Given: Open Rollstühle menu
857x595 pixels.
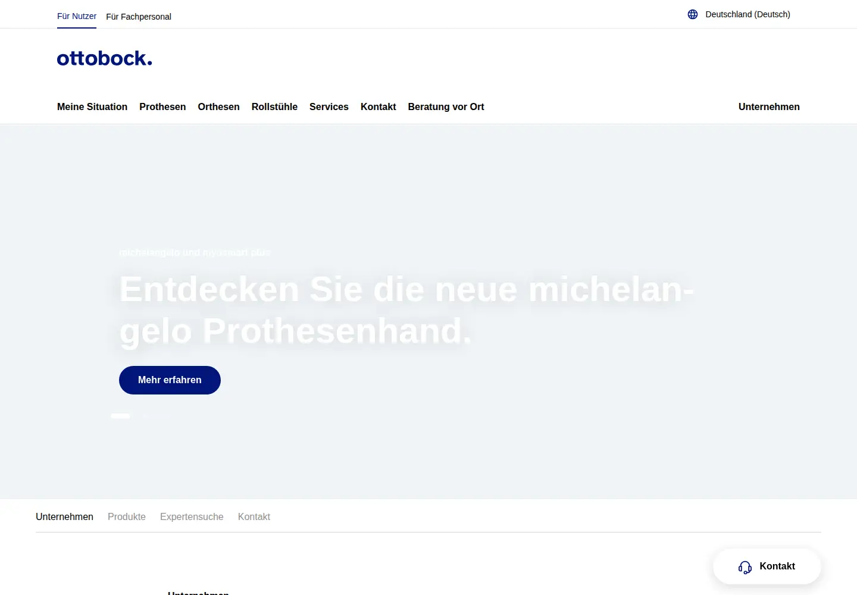Looking at the screenshot, I should pyautogui.click(x=274, y=107).
